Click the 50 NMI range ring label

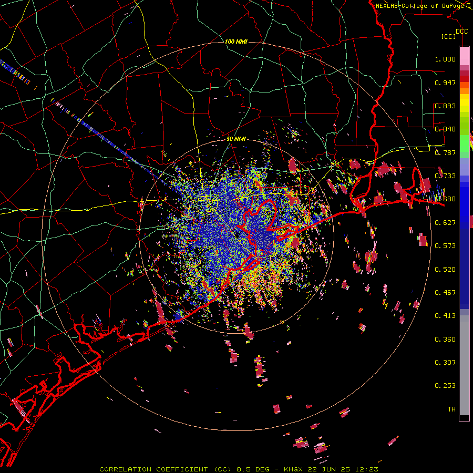point(236,139)
